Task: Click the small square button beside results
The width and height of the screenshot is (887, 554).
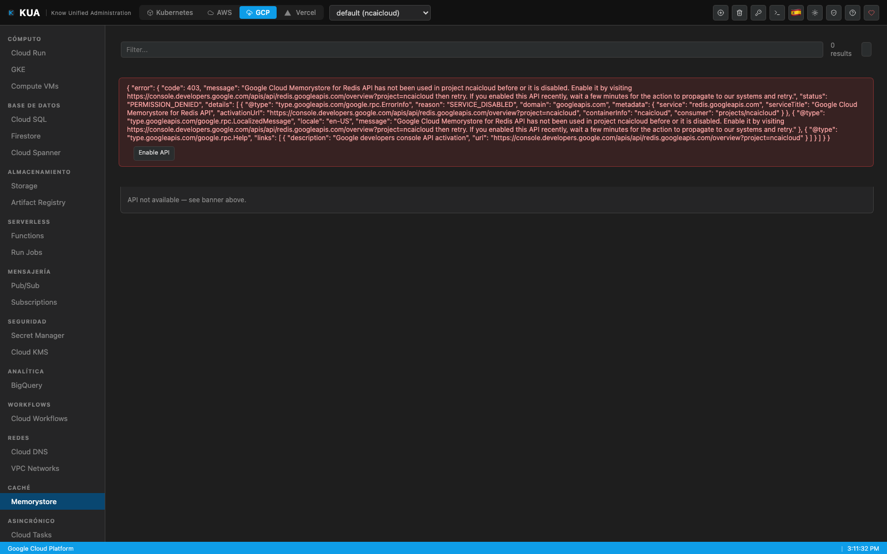Action: [866, 49]
